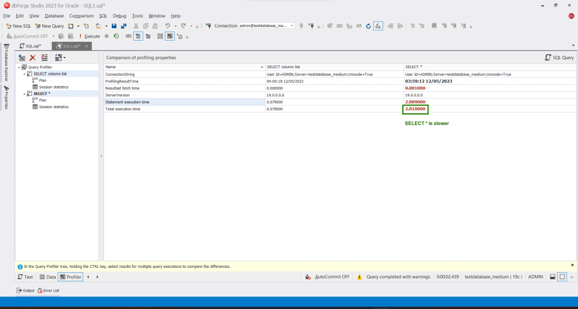Open the Database Explorer side panel
The height and width of the screenshot is (309, 578).
tap(6, 61)
